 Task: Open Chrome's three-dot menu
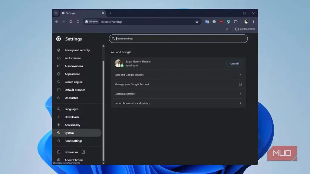[253, 22]
